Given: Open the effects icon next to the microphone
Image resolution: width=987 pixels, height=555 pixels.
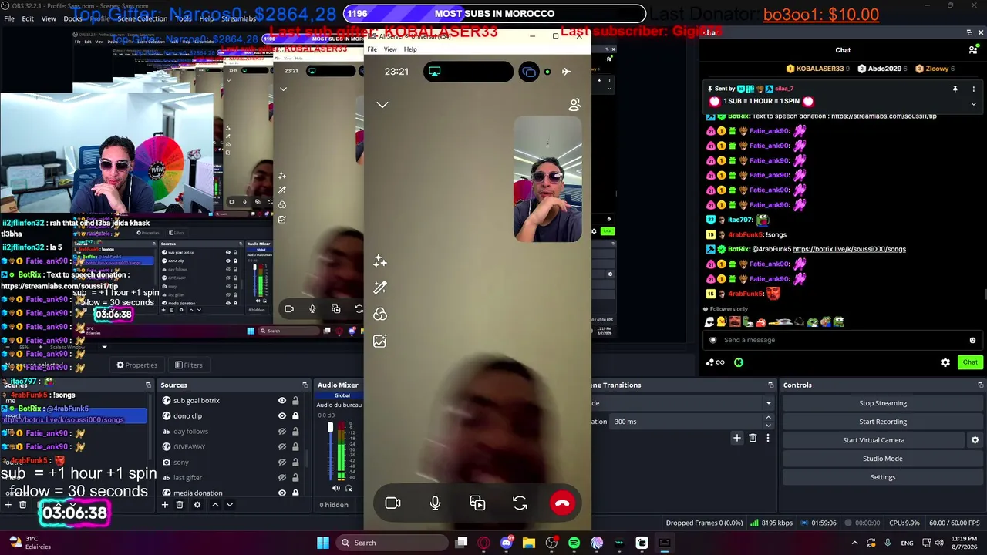Looking at the screenshot, I should tap(477, 503).
